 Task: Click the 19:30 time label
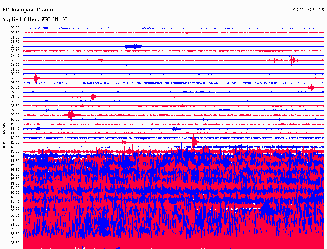coord(15,206)
